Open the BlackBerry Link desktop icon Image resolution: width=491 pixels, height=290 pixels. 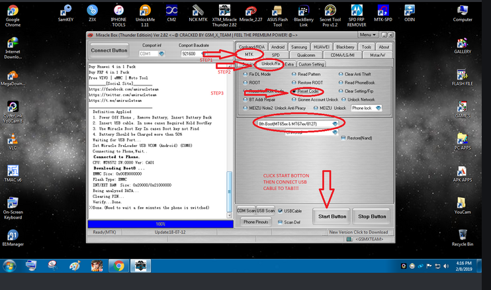(x=304, y=16)
